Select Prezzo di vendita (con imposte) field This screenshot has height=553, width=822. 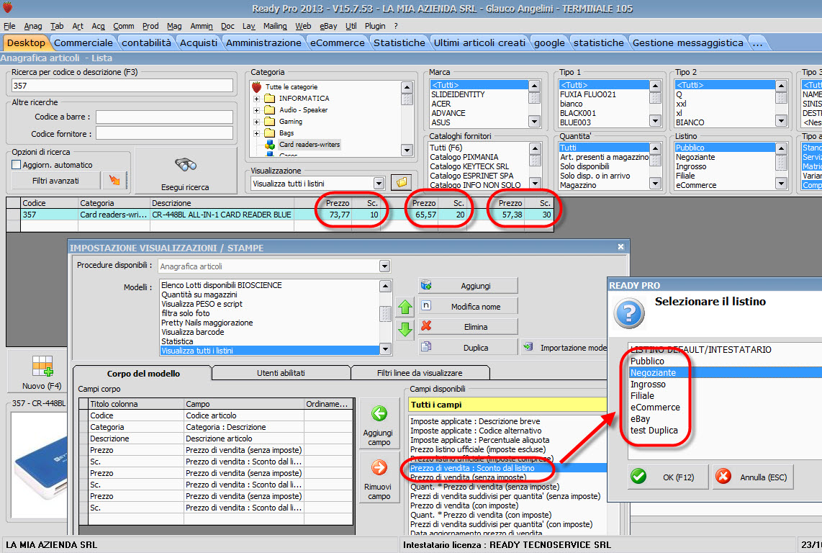coord(464,505)
